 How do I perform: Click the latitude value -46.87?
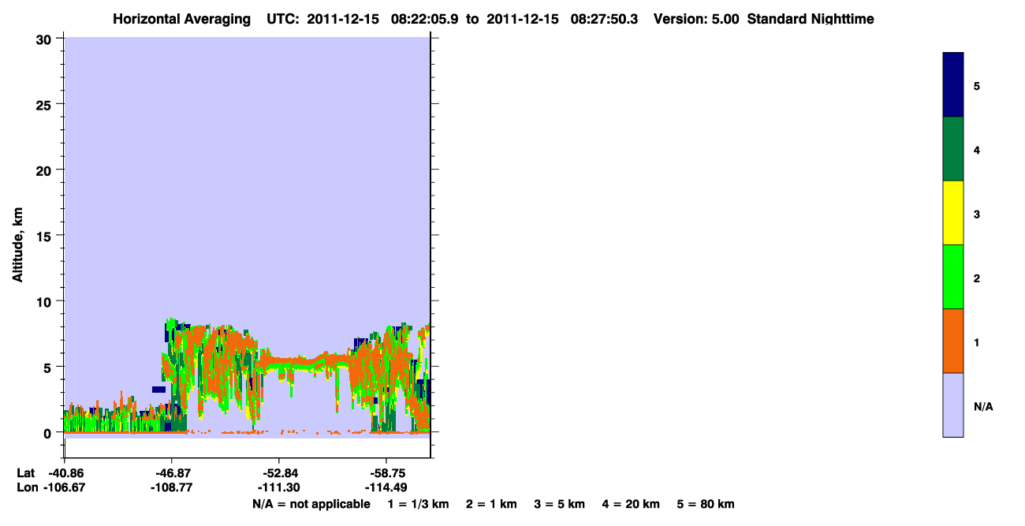(172, 473)
